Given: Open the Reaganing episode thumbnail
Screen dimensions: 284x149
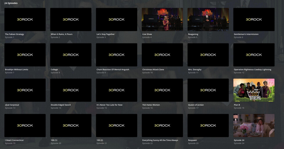Looking at the screenshot, I should 208,19.
